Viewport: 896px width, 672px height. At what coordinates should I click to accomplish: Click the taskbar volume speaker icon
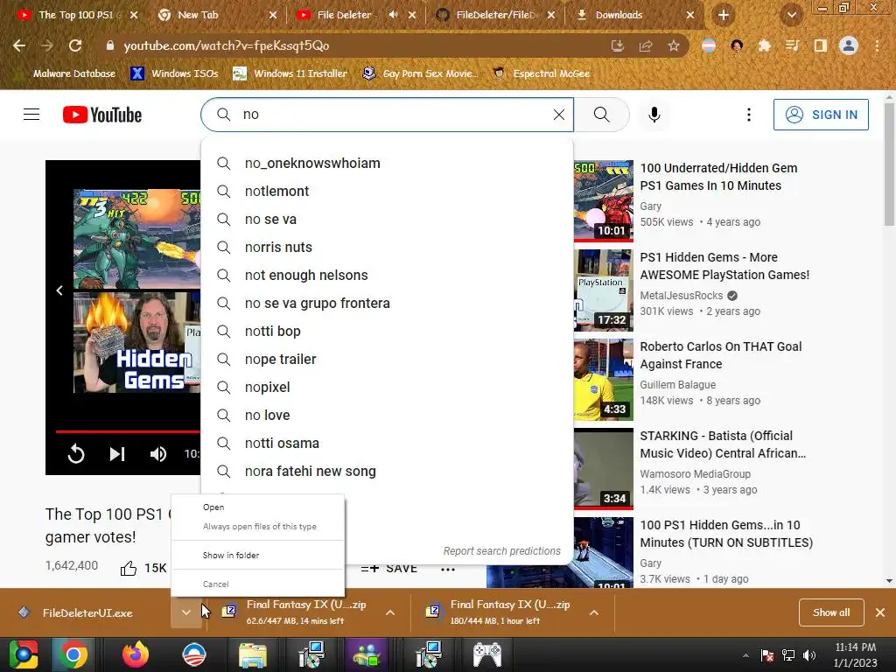(809, 654)
